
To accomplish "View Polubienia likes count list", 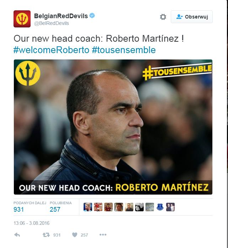I will point(60,207).
